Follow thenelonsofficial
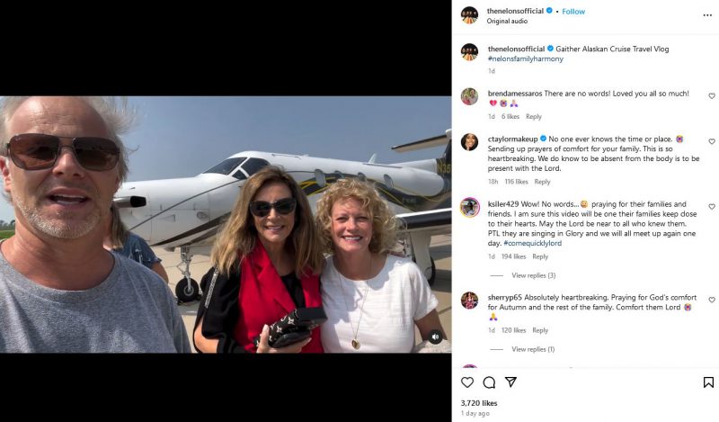Viewport: 719px width, 422px height. [x=573, y=12]
